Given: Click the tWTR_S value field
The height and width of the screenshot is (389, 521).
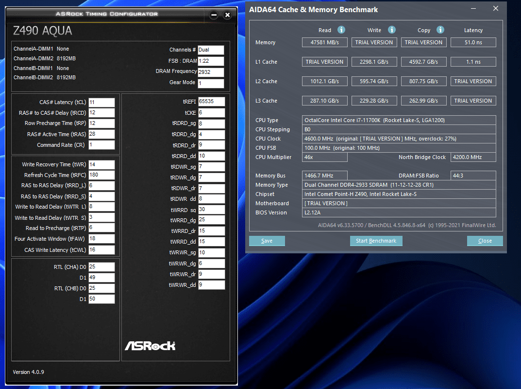Looking at the screenshot, I should 101,217.
